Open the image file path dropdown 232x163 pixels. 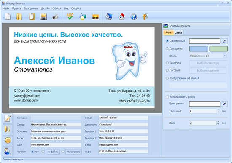(x=224, y=86)
